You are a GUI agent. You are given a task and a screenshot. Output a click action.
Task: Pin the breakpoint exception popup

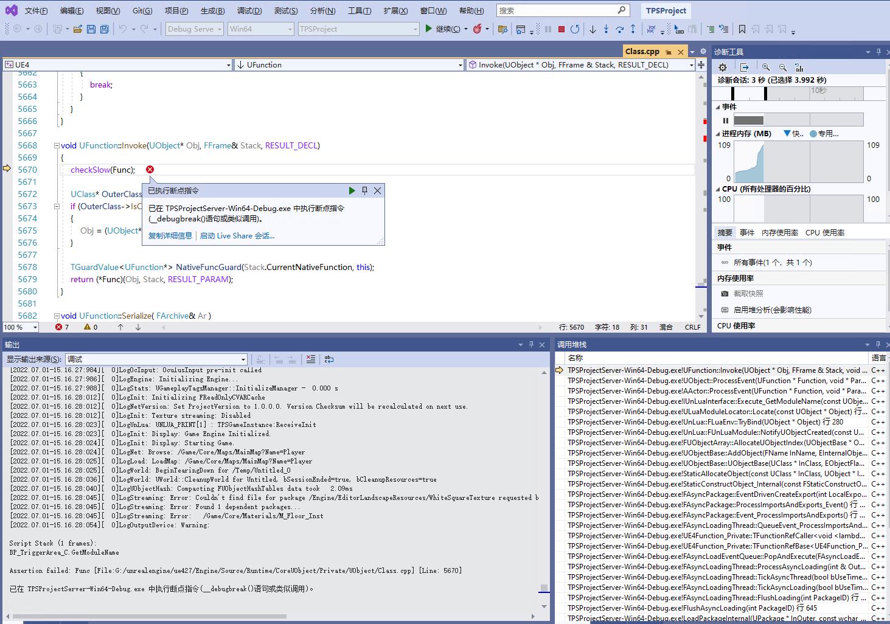point(364,190)
